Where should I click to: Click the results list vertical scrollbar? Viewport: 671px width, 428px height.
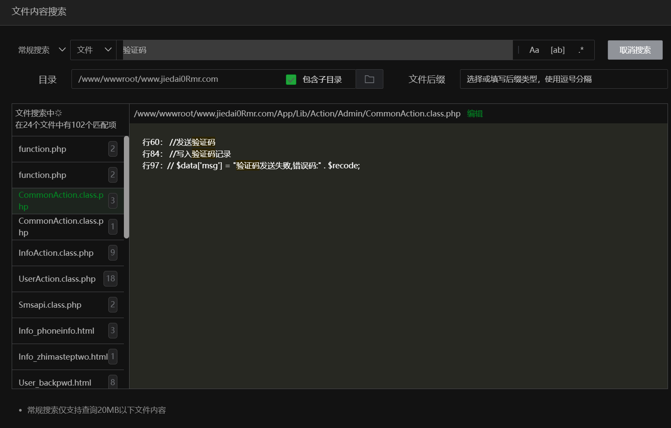(x=126, y=187)
